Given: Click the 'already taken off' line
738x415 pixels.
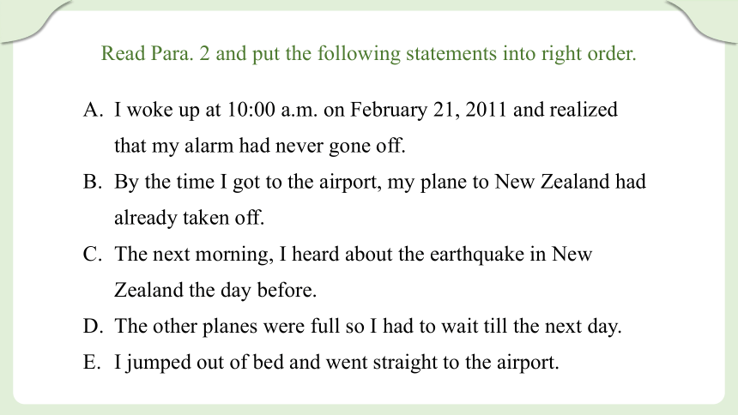Looking at the screenshot, I should (x=189, y=218).
